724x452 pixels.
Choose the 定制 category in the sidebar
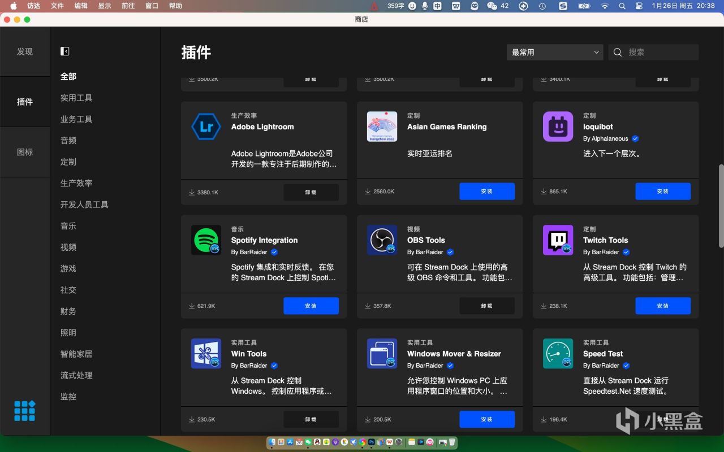pos(68,162)
